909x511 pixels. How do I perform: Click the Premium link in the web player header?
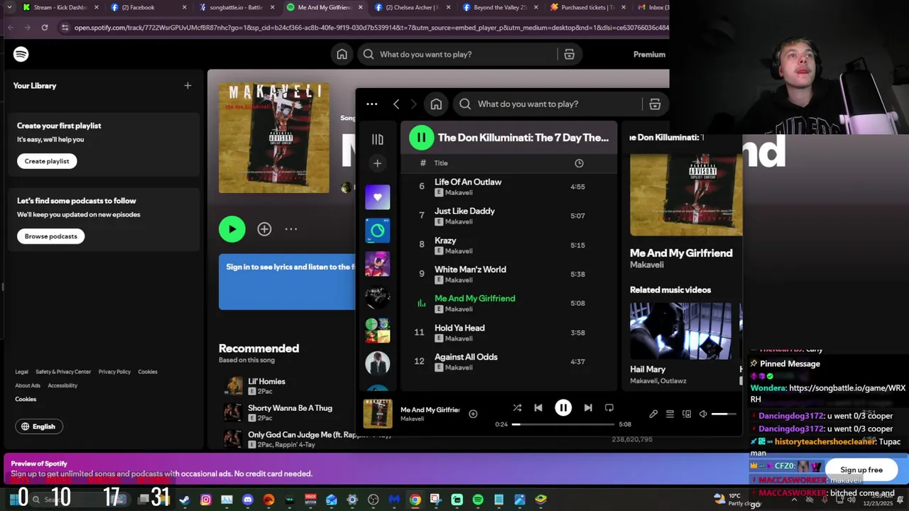click(x=649, y=54)
